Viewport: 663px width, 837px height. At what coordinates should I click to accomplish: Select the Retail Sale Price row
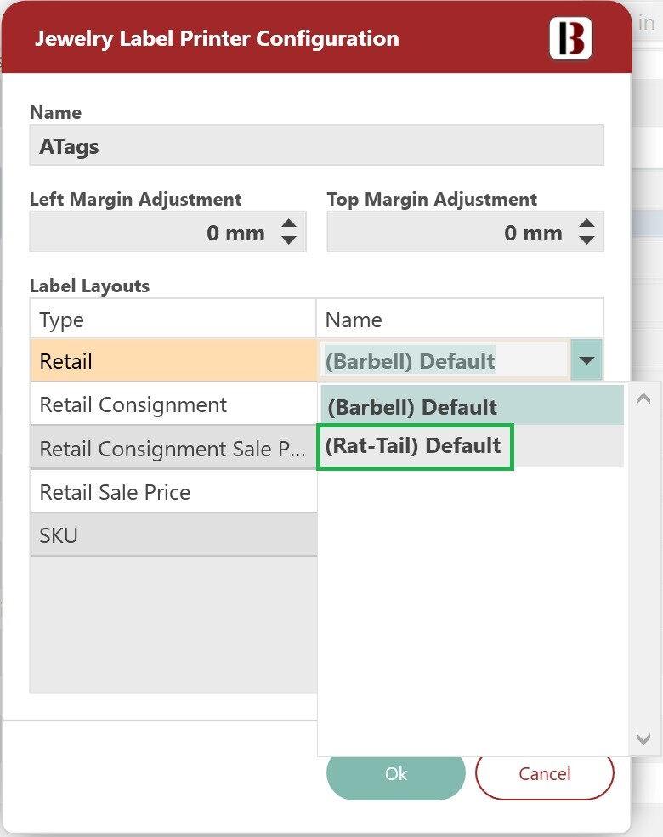[174, 492]
